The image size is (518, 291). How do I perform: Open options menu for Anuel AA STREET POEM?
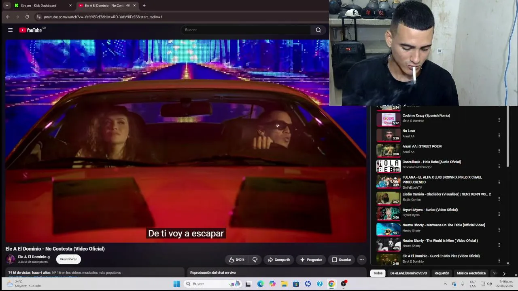499,151
